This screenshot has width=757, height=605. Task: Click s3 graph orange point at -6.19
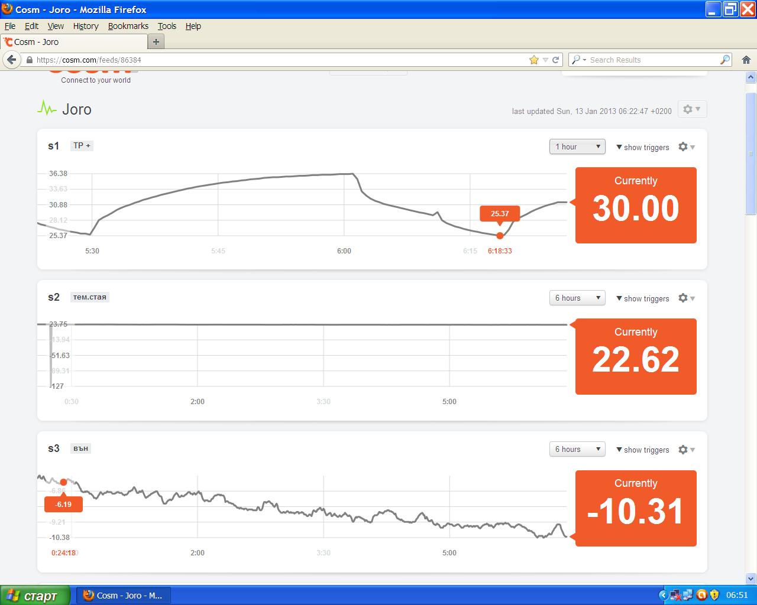63,482
